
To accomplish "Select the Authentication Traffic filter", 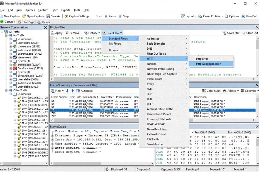I will 164,109.
